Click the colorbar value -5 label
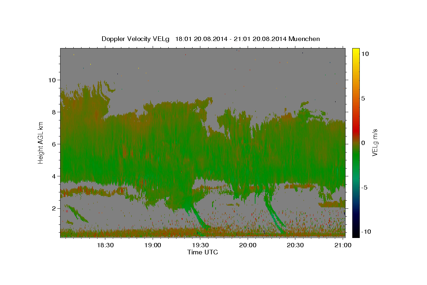The height and width of the screenshot is (285, 427). click(x=364, y=187)
